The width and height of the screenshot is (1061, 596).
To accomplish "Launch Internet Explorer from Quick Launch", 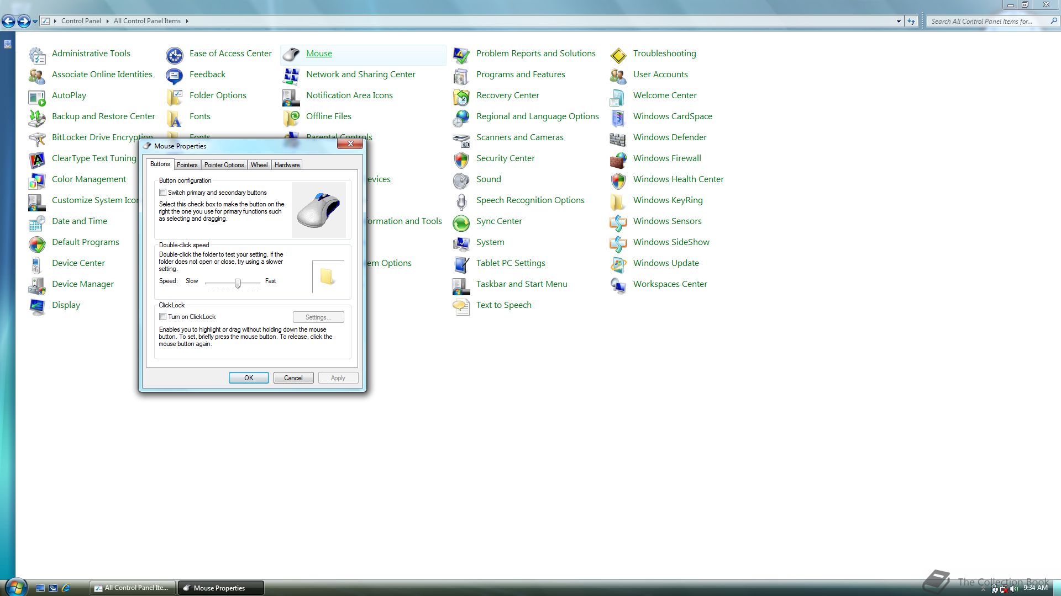I will coord(66,588).
